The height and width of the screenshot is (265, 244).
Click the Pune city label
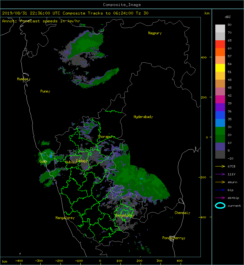tap(44, 91)
